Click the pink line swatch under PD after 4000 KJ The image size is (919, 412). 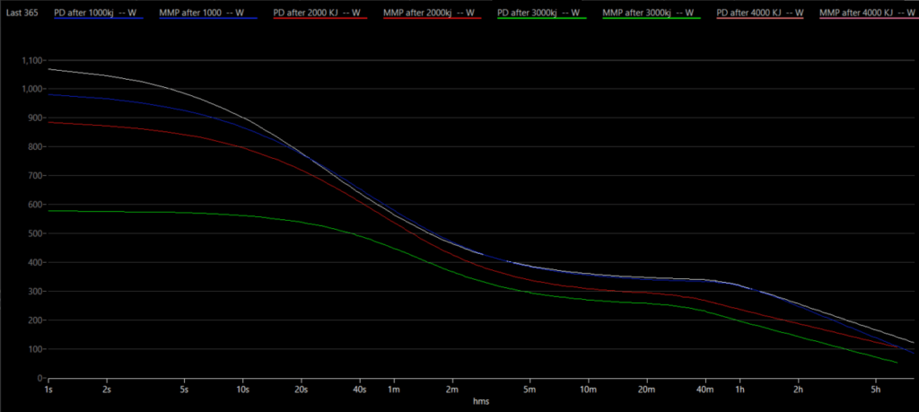tap(760, 19)
